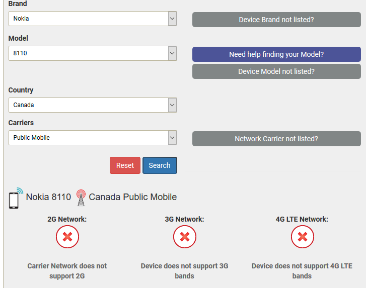This screenshot has width=366, height=288.
Task: Click 'Device Model not listed?' button
Action: pyautogui.click(x=276, y=71)
